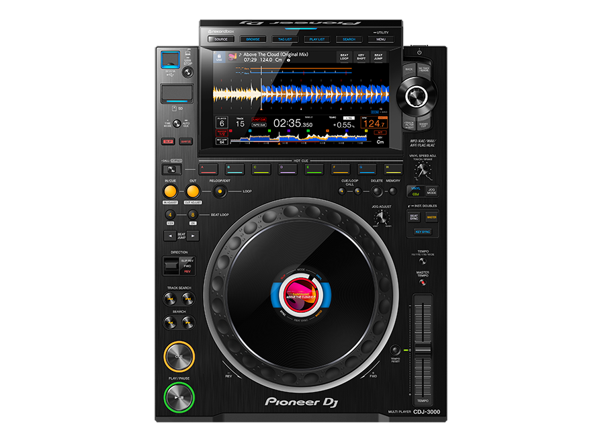Hit the CUE button

coord(179,357)
